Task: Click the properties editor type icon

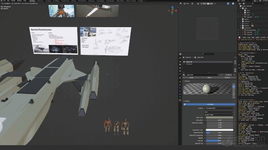Action: tap(181, 54)
